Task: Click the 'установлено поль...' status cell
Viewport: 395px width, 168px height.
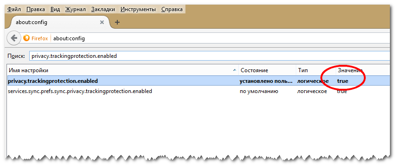Action: coord(266,81)
